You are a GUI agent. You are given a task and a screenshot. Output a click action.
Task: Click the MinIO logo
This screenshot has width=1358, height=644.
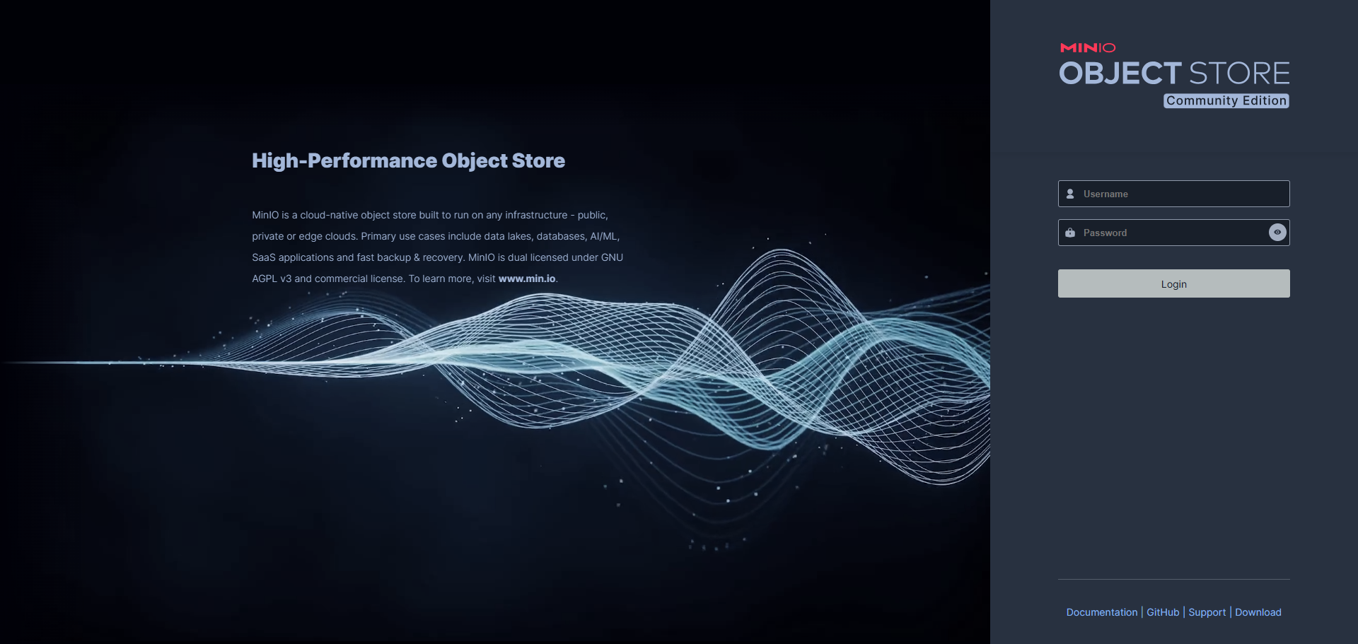coord(1088,47)
